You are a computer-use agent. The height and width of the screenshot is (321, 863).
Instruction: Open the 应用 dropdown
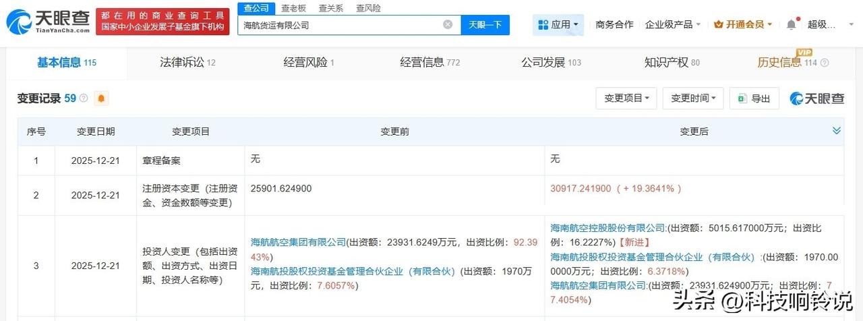pyautogui.click(x=558, y=24)
